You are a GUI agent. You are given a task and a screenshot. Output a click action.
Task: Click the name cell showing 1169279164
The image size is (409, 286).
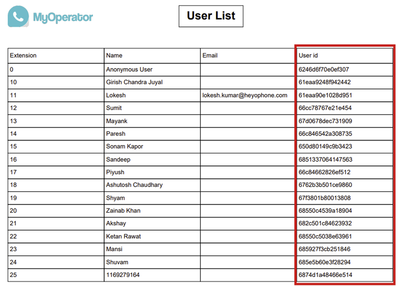[123, 275]
